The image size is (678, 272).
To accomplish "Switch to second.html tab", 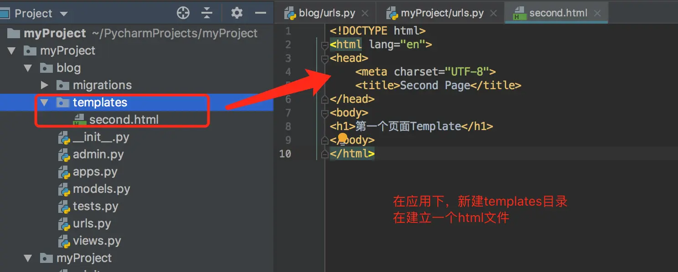I will (557, 13).
